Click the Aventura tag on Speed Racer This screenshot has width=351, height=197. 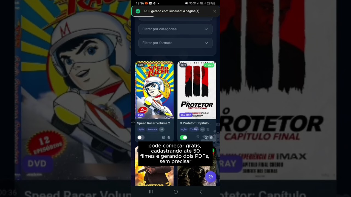point(152,129)
